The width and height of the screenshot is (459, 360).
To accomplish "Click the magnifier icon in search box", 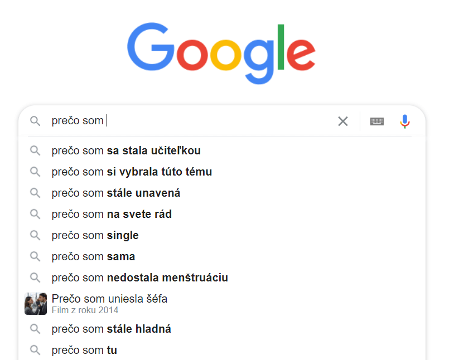I will point(35,121).
